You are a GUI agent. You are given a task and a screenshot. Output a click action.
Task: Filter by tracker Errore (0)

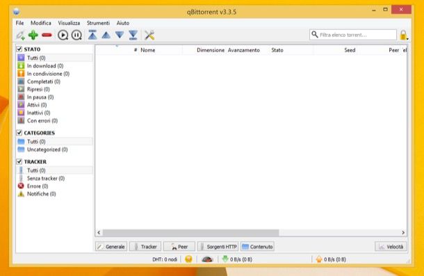coord(54,186)
